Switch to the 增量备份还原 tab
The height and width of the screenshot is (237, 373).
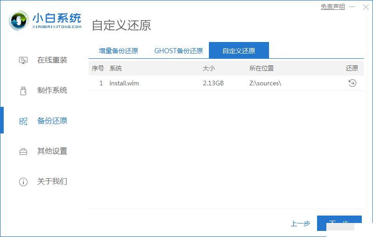[x=118, y=51]
